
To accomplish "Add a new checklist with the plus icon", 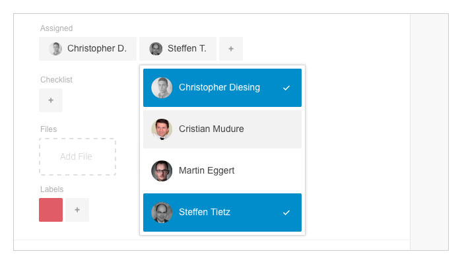I will (x=51, y=100).
